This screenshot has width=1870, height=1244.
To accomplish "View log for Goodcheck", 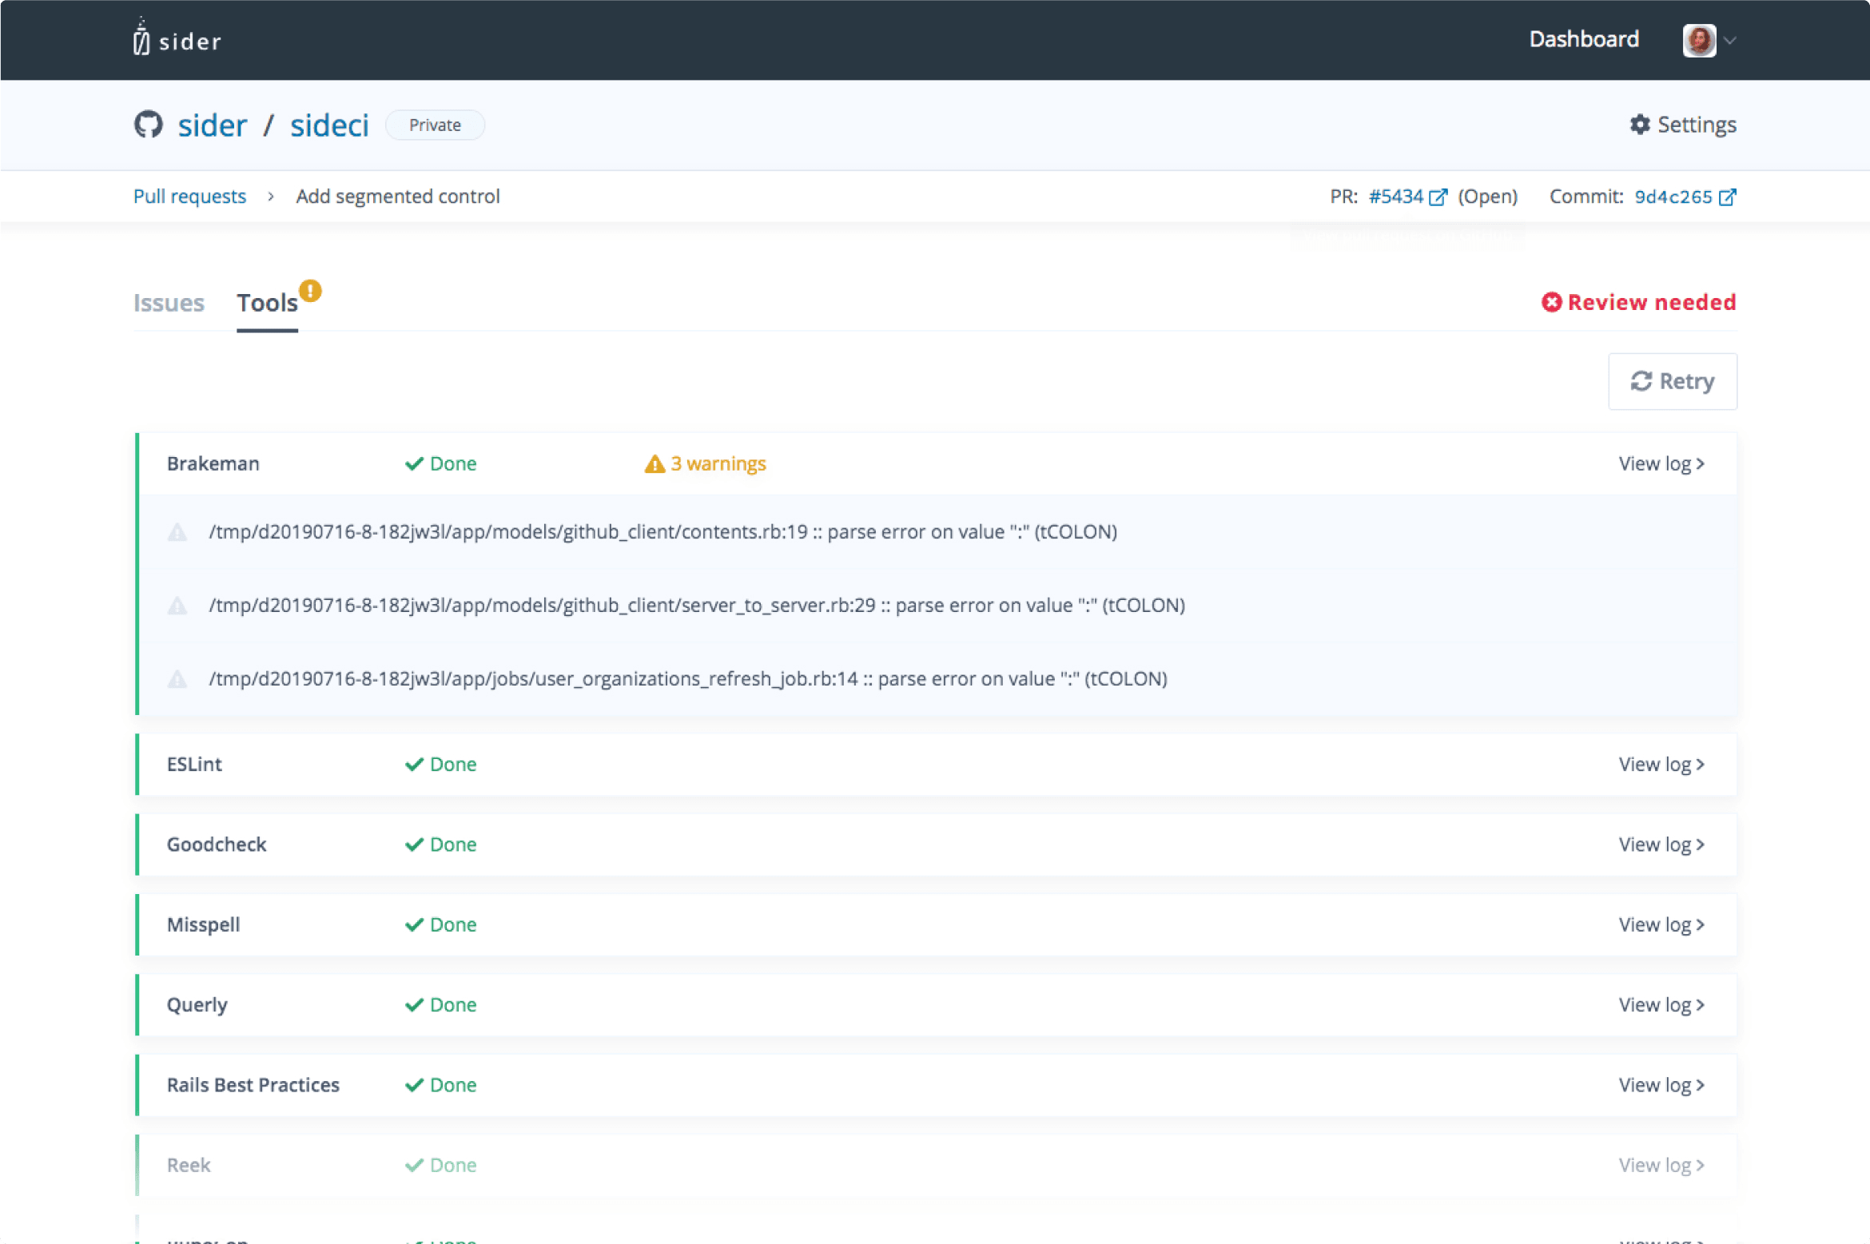I will pos(1661,845).
